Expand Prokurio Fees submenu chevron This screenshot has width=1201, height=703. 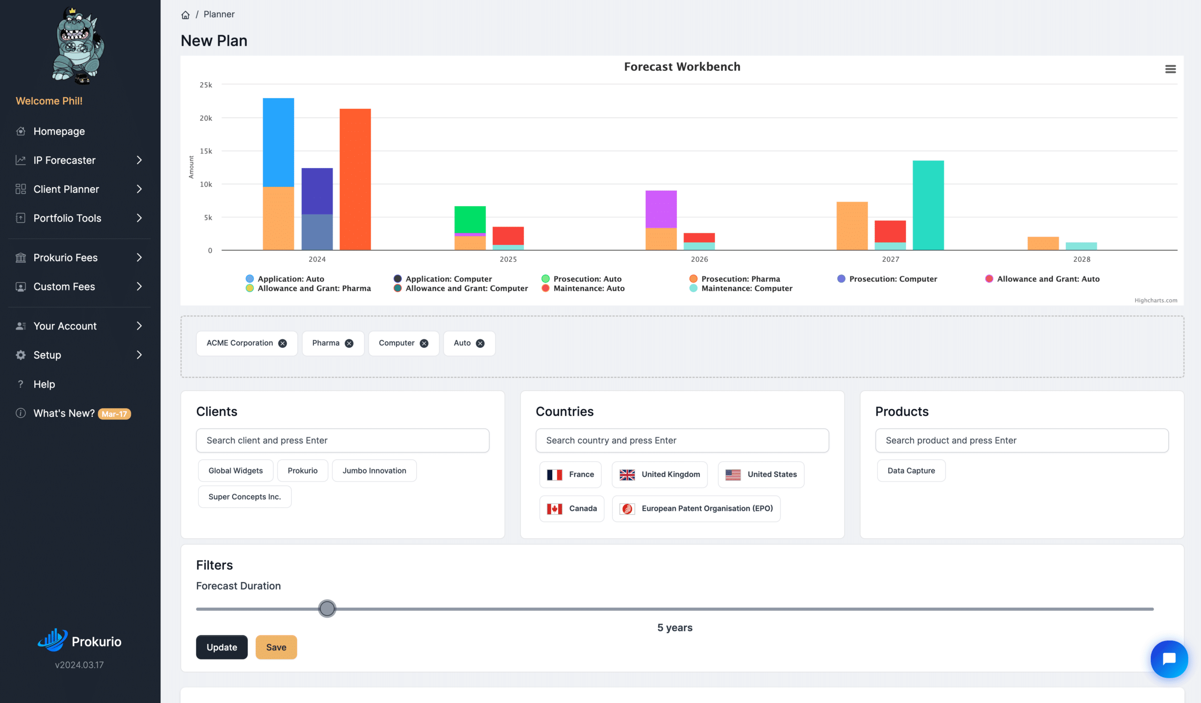pos(139,257)
